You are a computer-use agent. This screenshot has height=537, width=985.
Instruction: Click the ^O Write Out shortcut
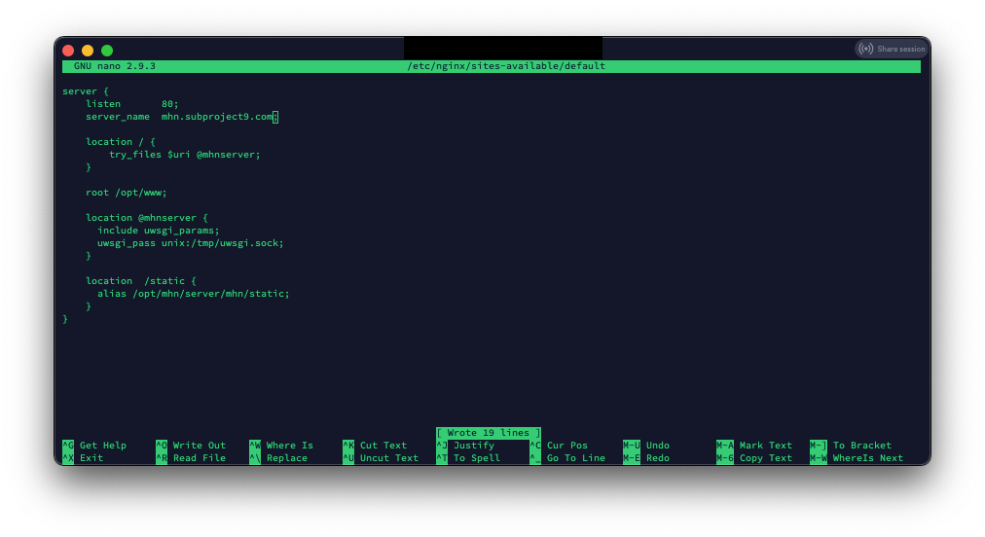click(191, 446)
